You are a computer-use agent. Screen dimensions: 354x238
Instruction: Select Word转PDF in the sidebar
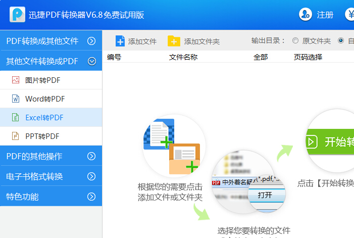pos(51,99)
